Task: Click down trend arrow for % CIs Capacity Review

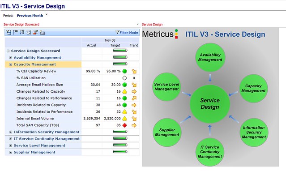Action: click(134, 71)
